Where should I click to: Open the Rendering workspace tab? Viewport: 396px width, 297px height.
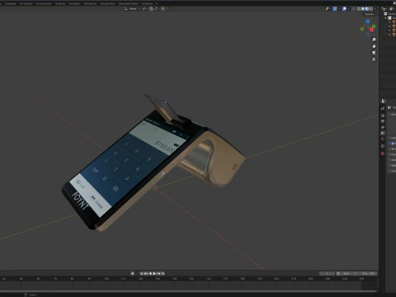[x=90, y=3]
